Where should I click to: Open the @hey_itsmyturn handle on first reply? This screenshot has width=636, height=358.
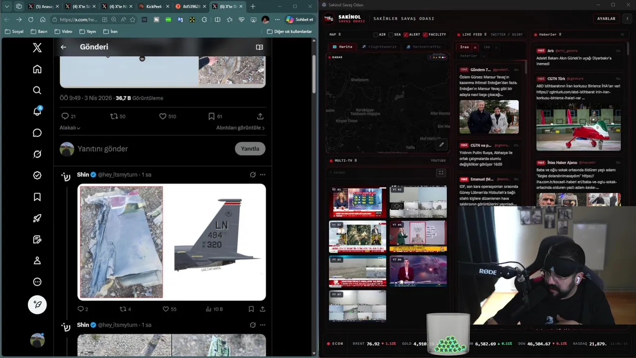[x=118, y=175]
